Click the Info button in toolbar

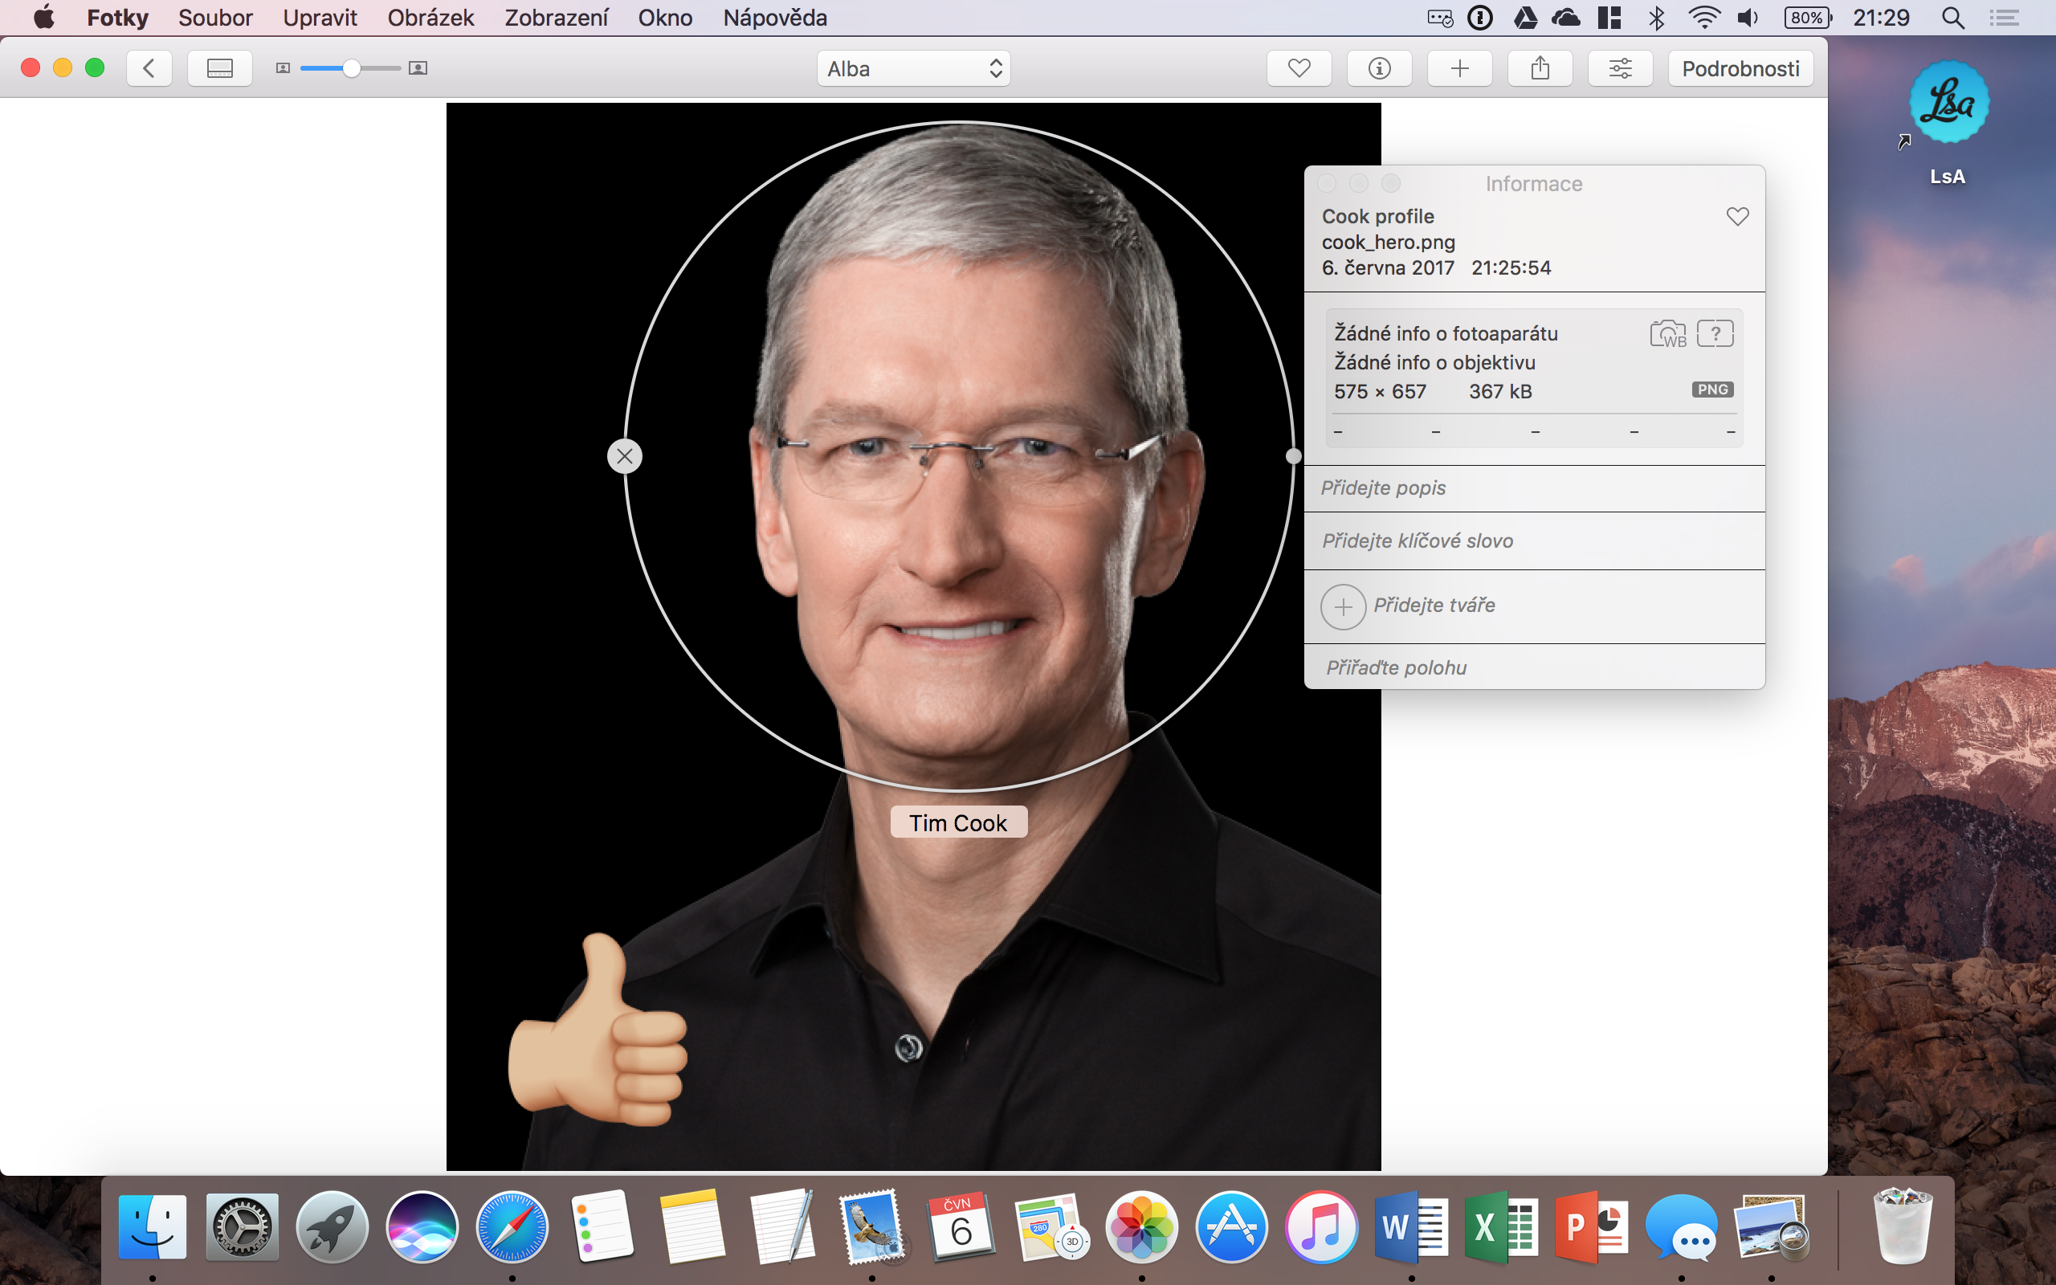tap(1379, 68)
